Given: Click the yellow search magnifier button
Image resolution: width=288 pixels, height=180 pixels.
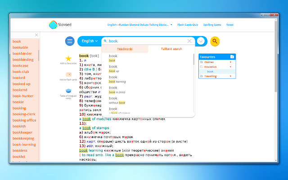Looking at the screenshot, I should point(215,41).
